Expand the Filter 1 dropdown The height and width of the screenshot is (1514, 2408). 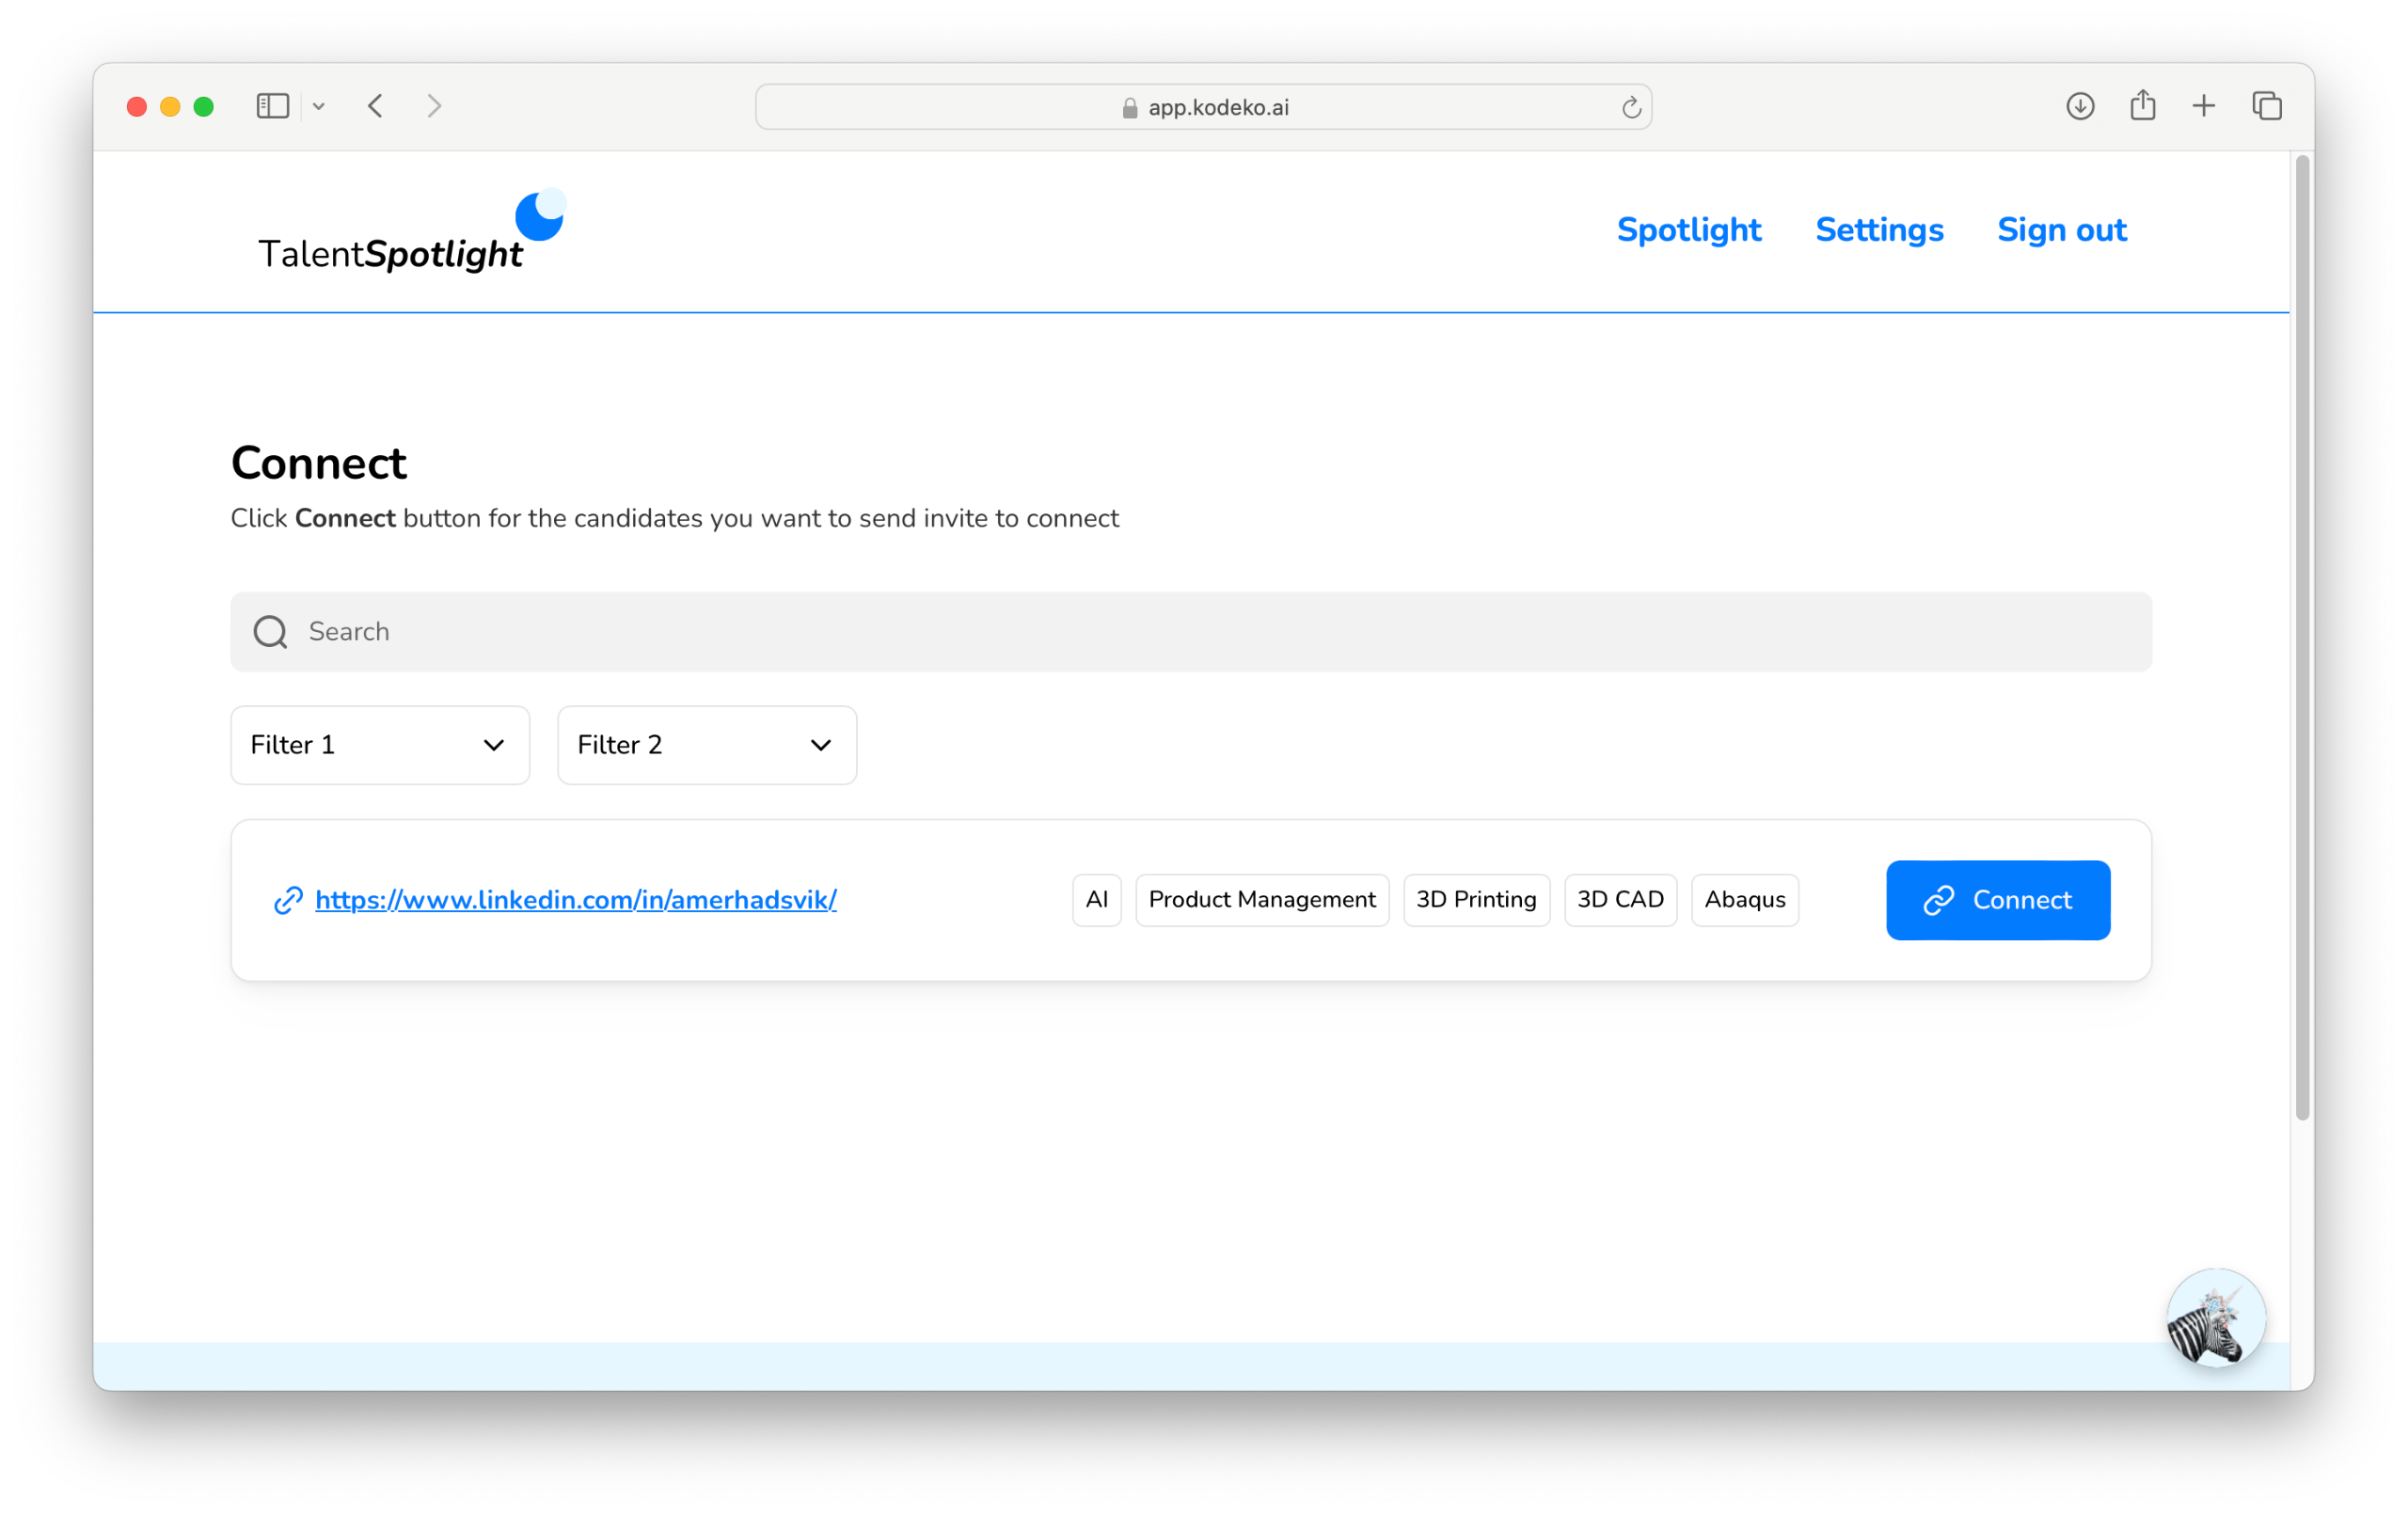[380, 745]
